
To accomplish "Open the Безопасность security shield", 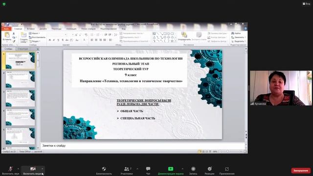I will click(x=104, y=171).
